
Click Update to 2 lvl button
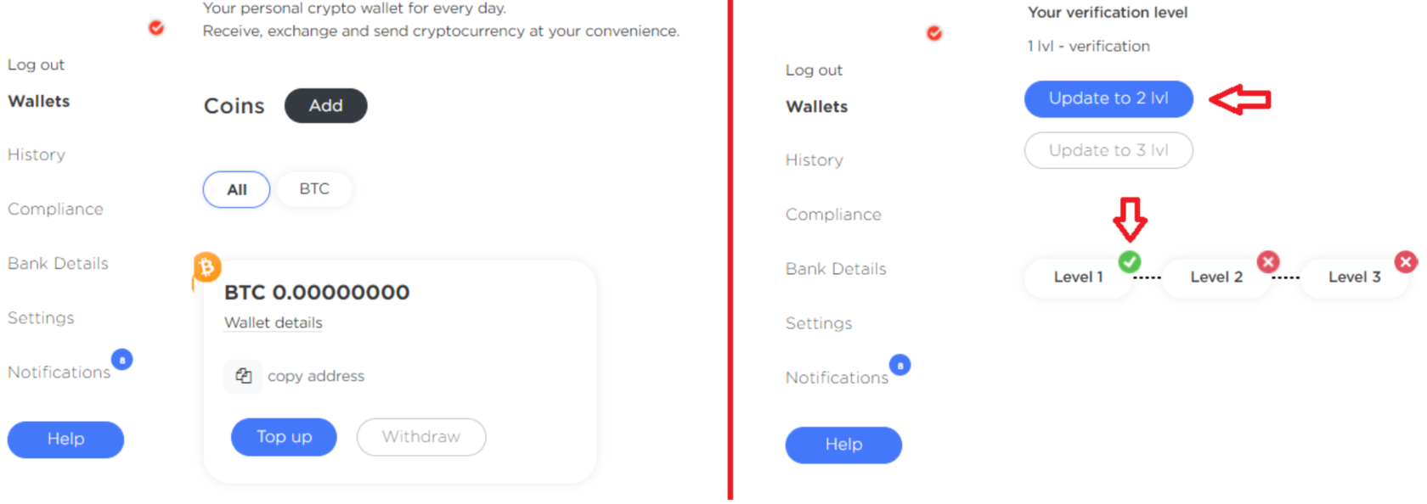pos(1108,98)
